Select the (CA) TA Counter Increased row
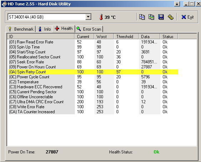This screenshot has height=162, width=201. pyautogui.click(x=93, y=112)
